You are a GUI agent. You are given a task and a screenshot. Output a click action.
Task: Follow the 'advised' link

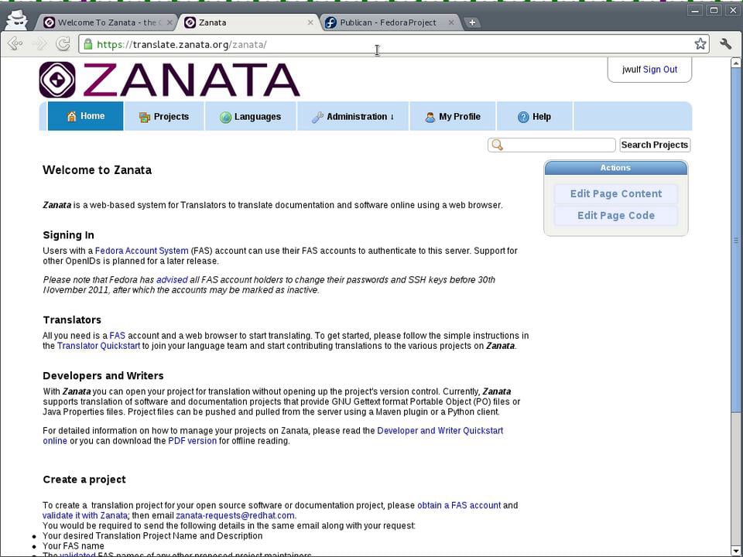pyautogui.click(x=172, y=280)
